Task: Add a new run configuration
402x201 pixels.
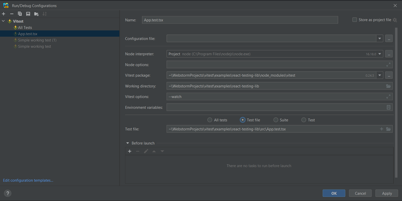Action: click(4, 14)
